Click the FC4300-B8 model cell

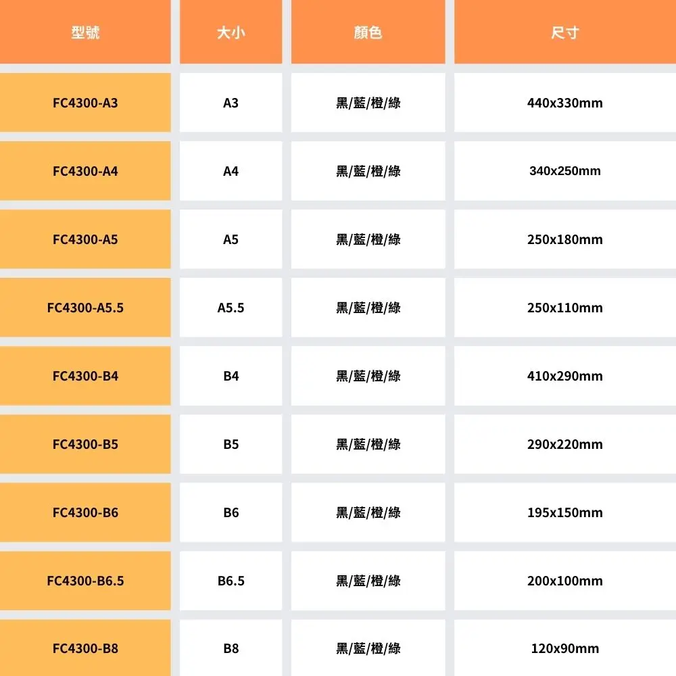85,648
